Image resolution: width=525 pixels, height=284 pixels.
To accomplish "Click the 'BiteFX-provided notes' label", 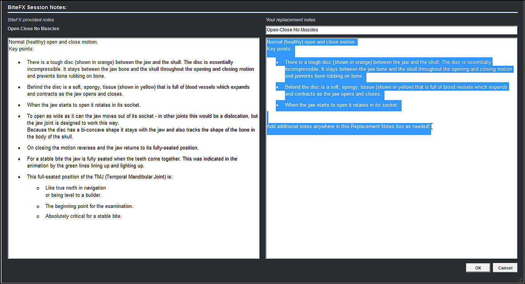I will 31,20.
